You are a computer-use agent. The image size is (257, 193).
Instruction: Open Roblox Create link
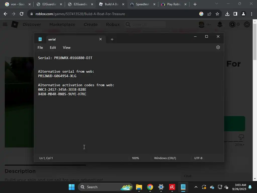[x=91, y=24]
